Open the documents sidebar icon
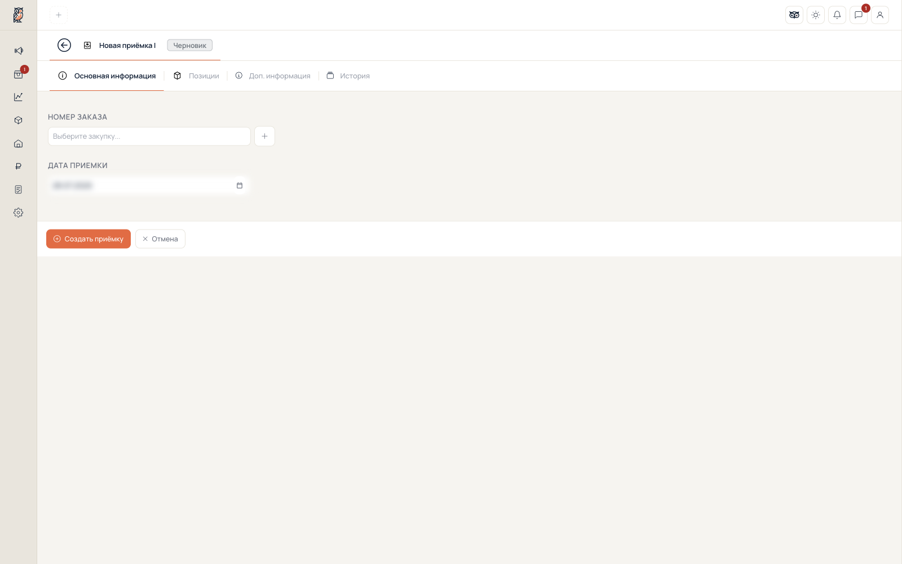Image resolution: width=902 pixels, height=564 pixels. point(19,190)
